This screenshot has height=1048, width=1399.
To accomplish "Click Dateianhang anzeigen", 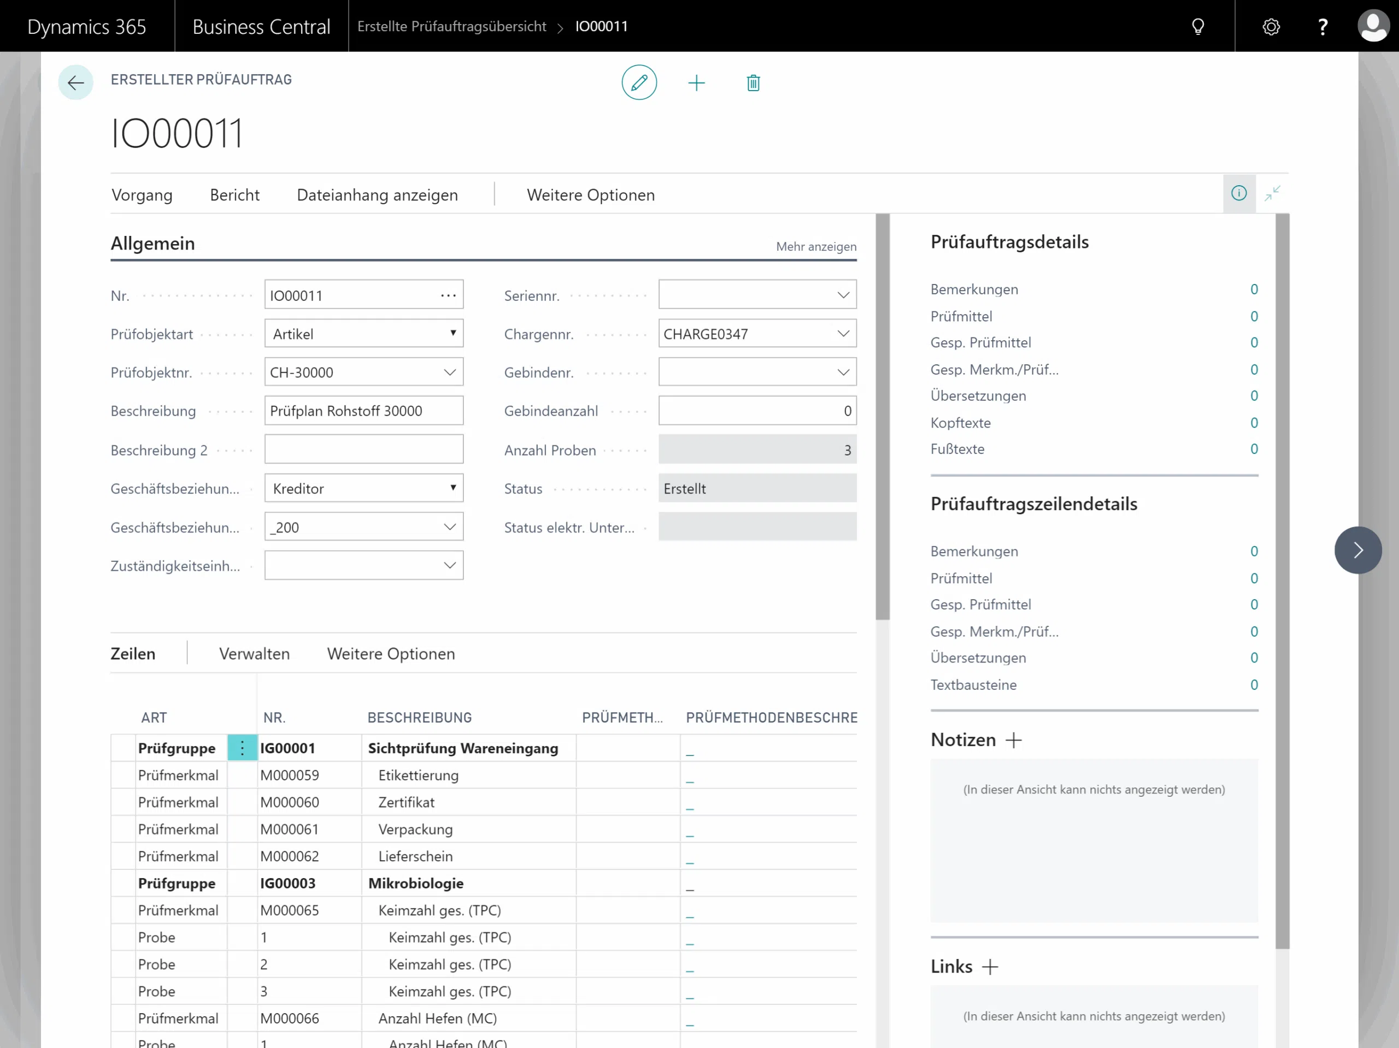I will 377,194.
